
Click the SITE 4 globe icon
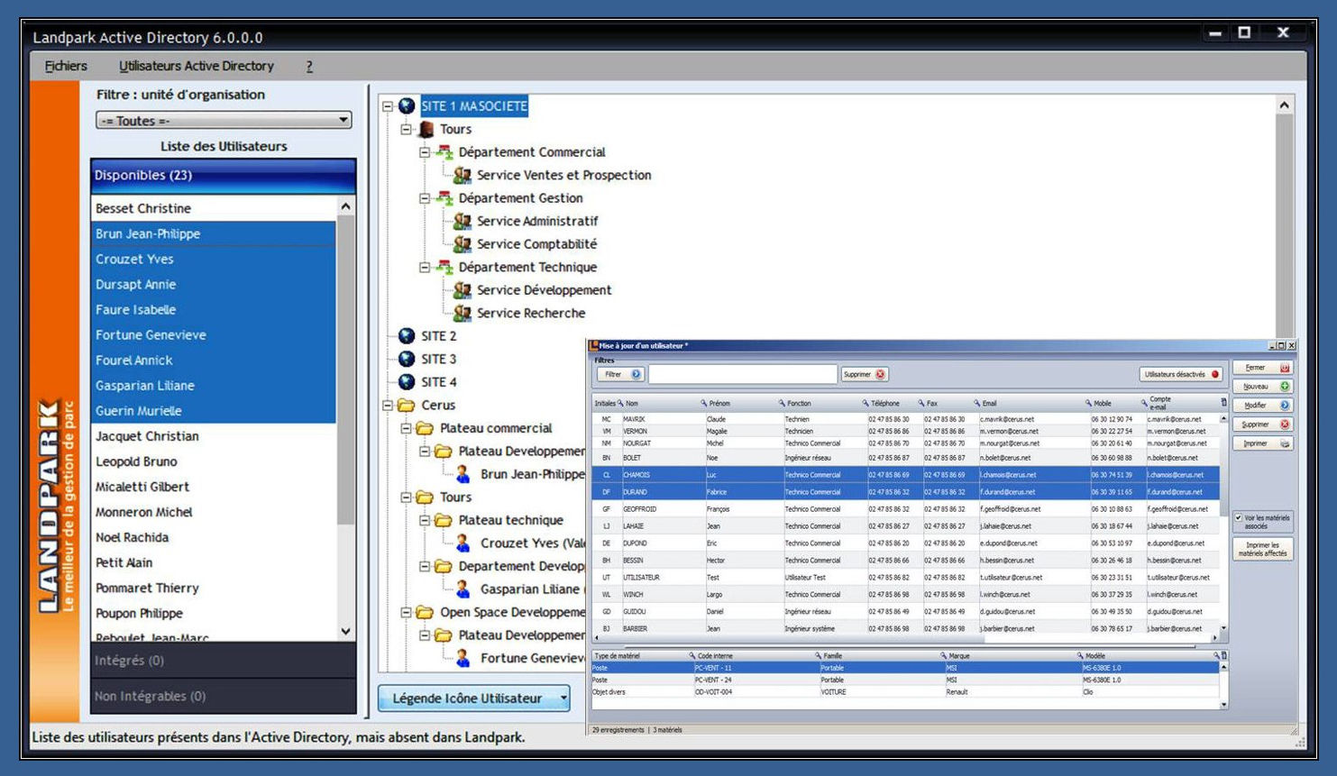click(x=407, y=382)
